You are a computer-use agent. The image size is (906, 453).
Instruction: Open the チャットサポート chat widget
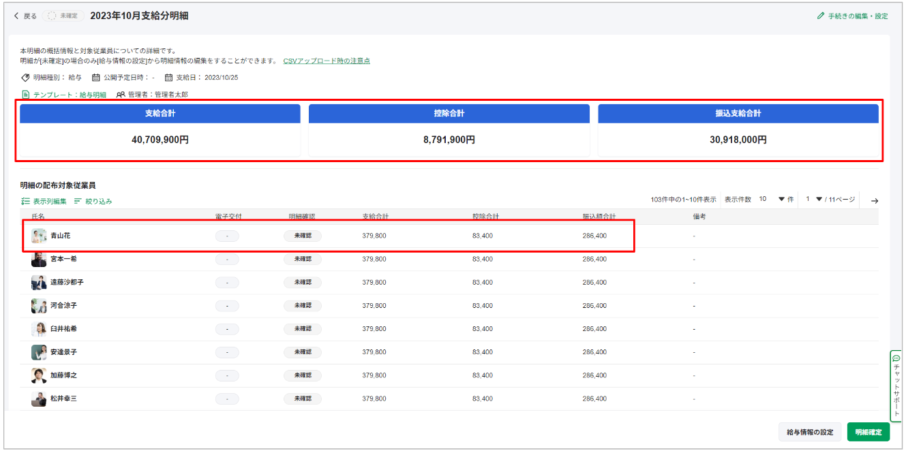896,386
